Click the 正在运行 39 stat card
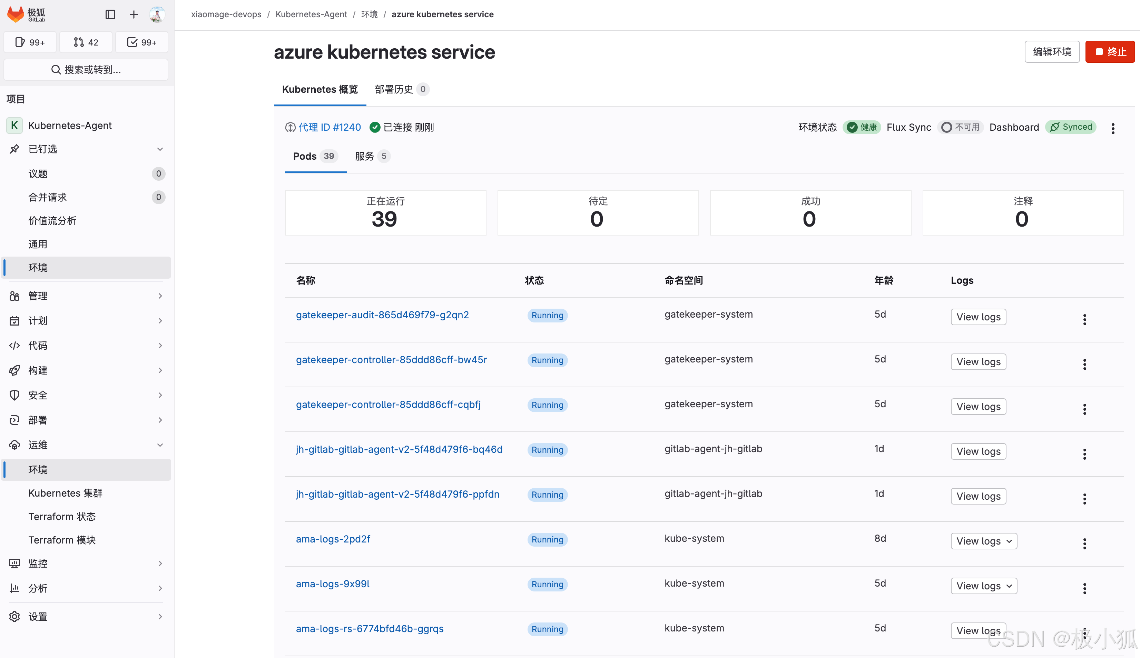1140x658 pixels. (x=385, y=212)
